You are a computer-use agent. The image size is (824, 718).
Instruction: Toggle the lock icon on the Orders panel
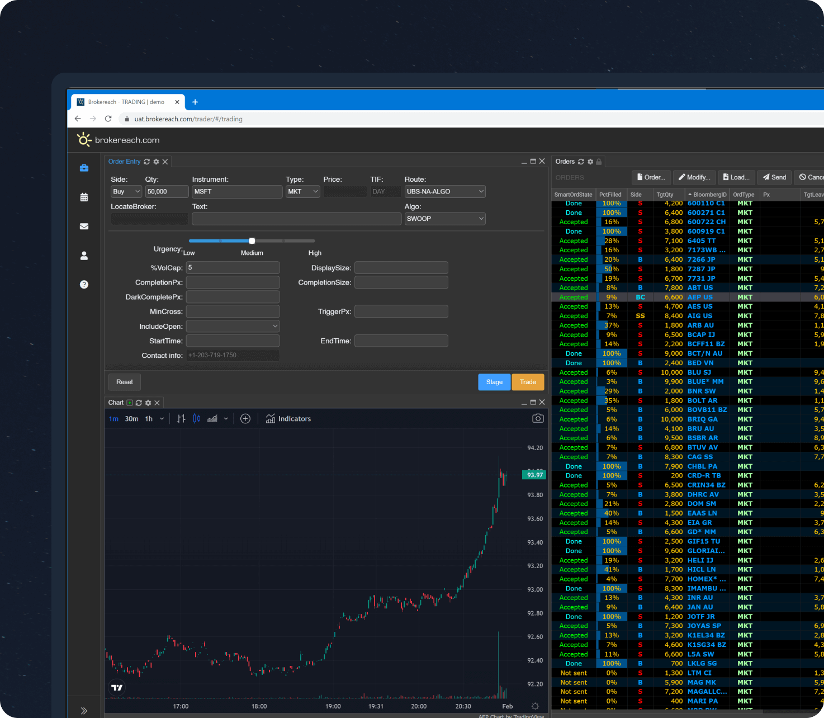[598, 162]
